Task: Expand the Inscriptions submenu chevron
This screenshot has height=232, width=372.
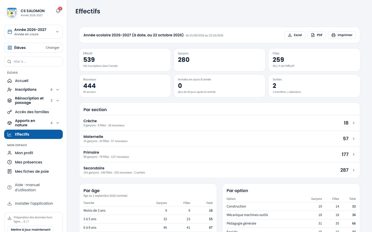Action: tap(58, 90)
